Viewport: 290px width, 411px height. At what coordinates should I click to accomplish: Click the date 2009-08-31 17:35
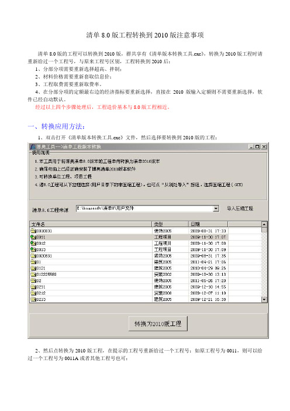[208, 256]
